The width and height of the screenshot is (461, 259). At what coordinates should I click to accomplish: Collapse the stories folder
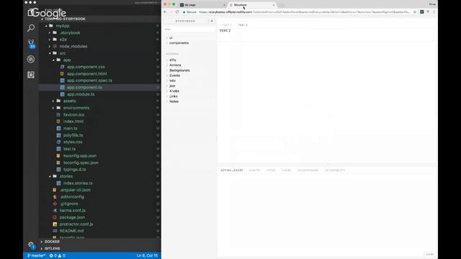pyautogui.click(x=50, y=176)
